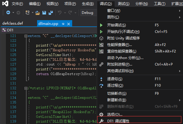The height and width of the screenshot is (124, 183).
Task: Save the current file icon
Action: [x=44, y=13]
